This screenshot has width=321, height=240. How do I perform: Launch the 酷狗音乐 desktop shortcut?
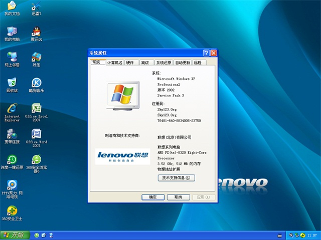(x=37, y=85)
